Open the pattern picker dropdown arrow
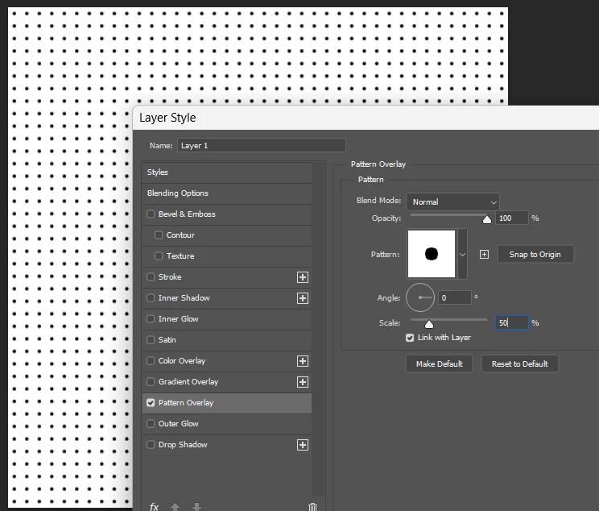 tap(462, 255)
